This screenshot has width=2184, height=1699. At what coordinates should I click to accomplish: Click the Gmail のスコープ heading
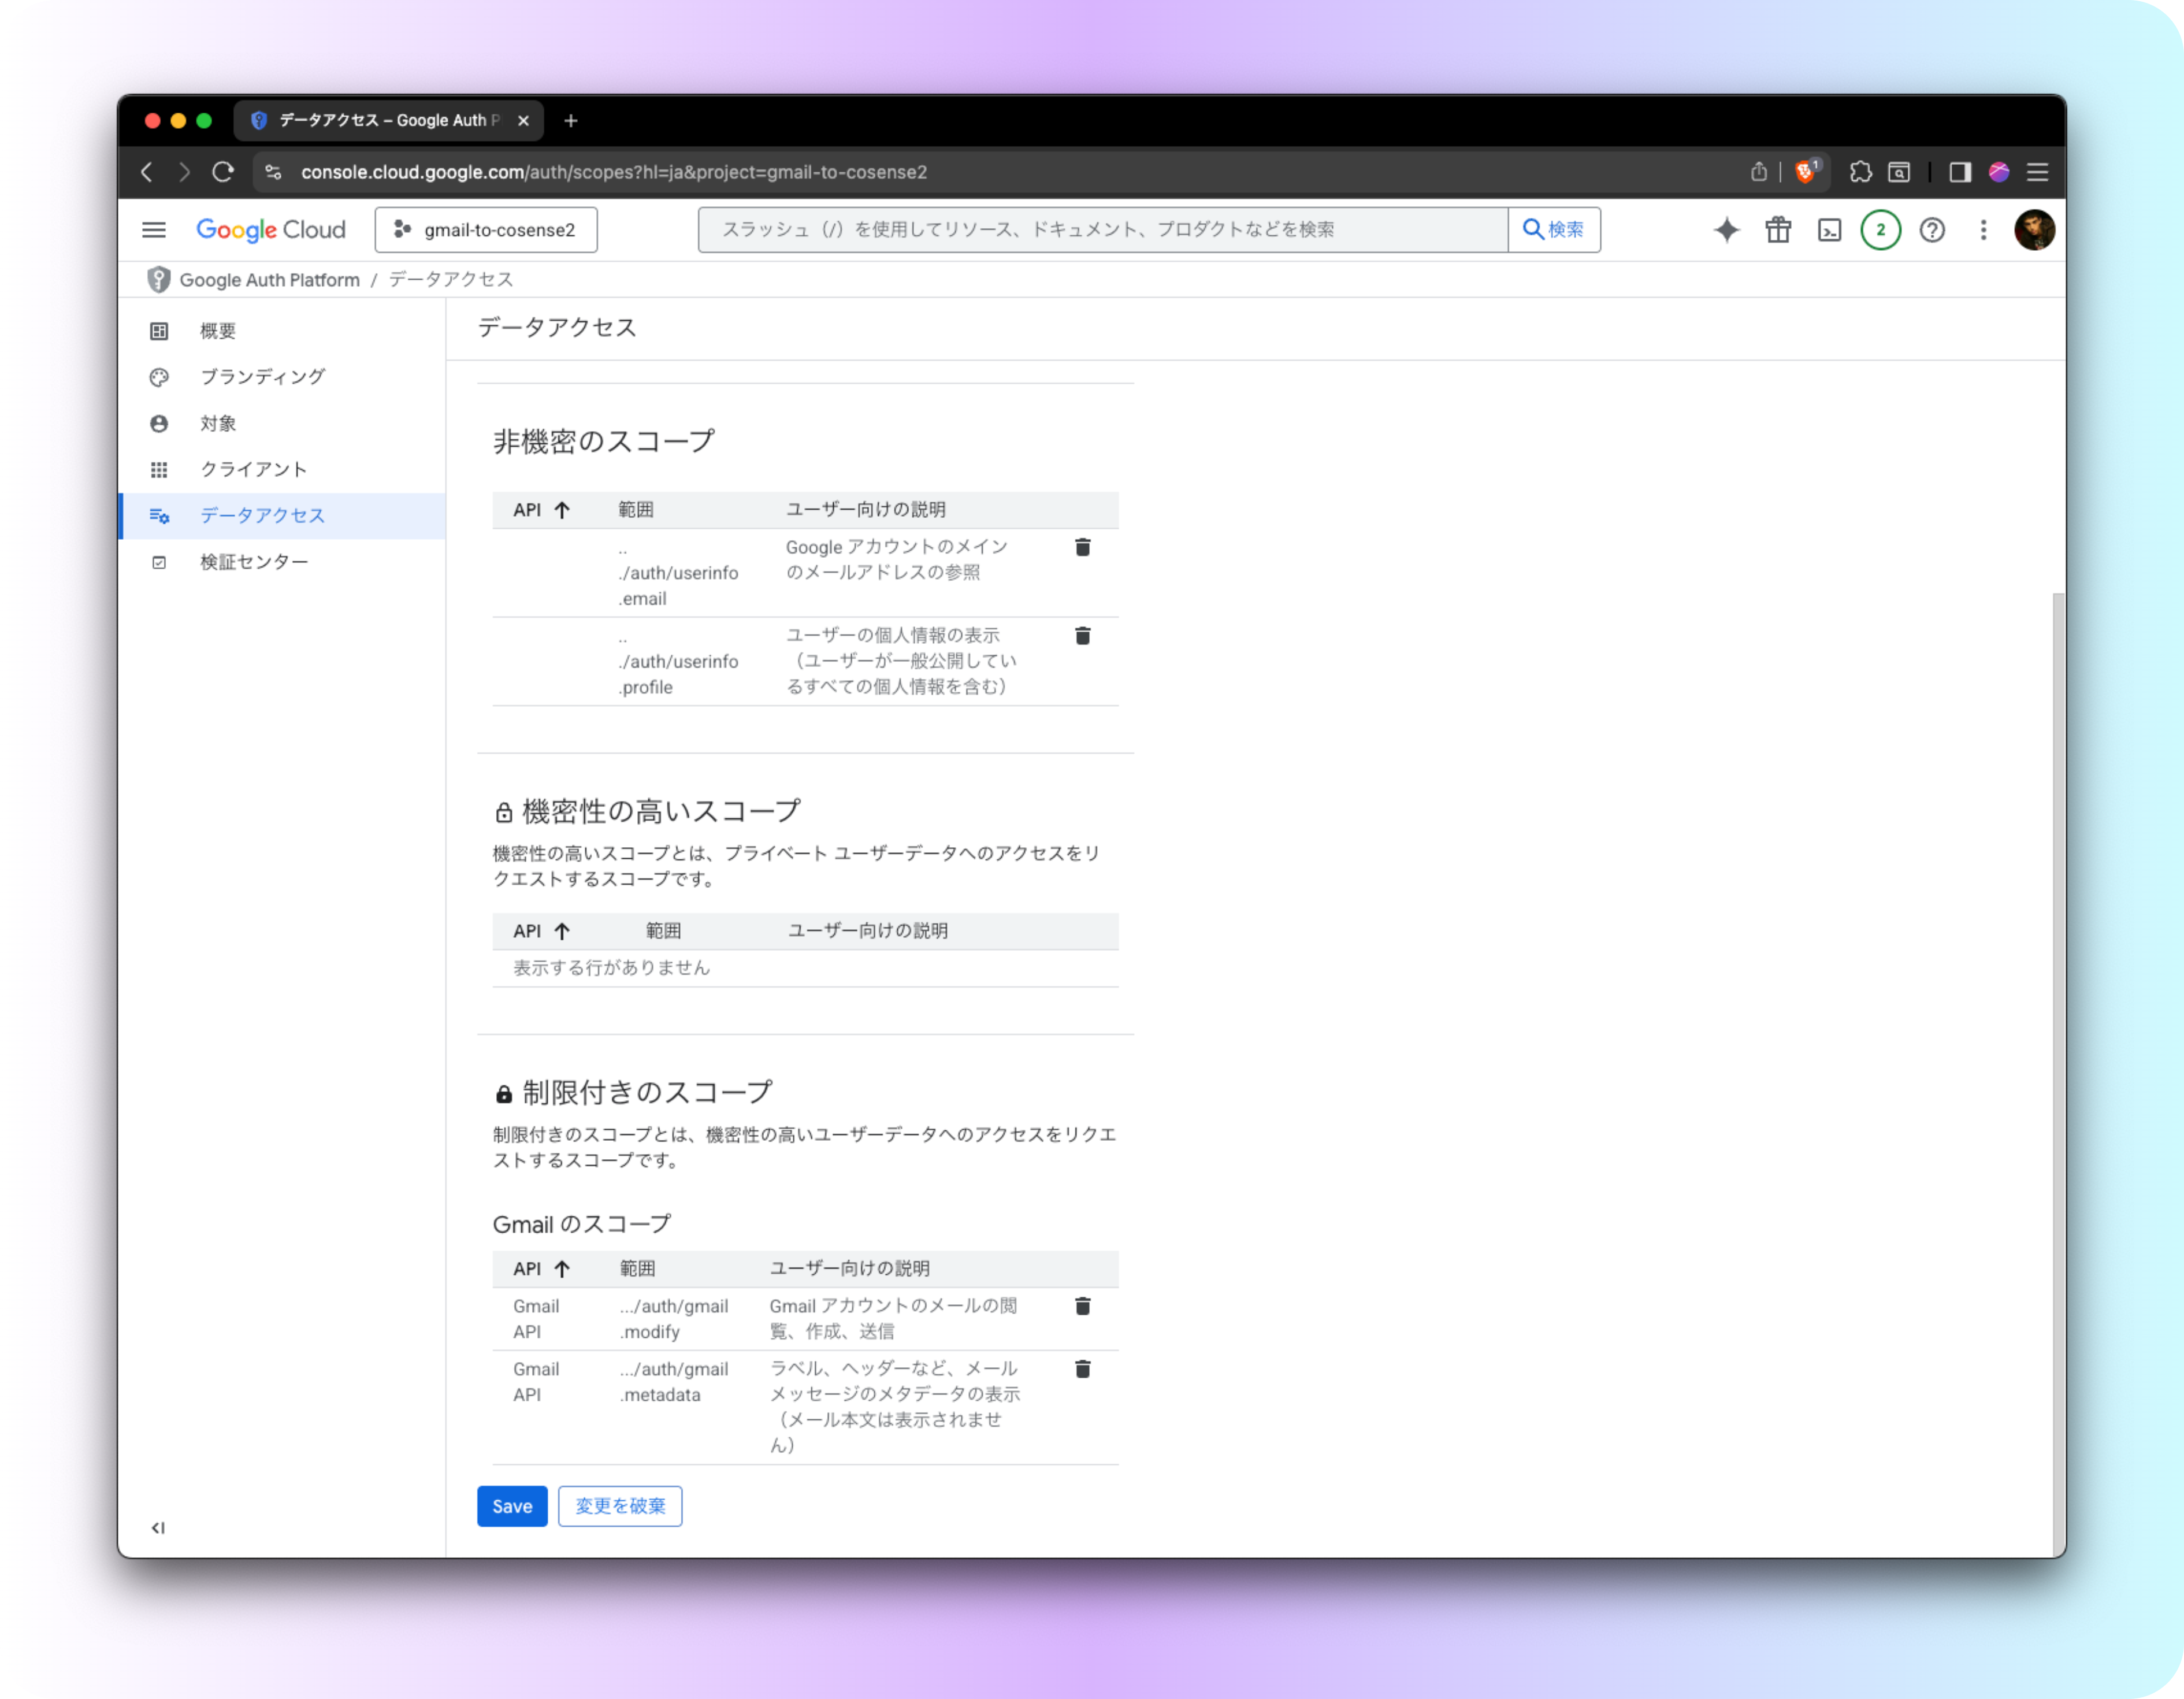[582, 1224]
